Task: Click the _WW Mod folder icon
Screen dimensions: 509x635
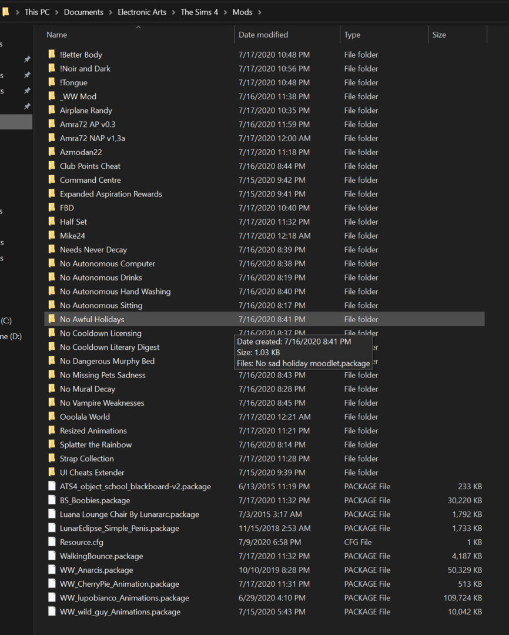Action: tap(51, 96)
